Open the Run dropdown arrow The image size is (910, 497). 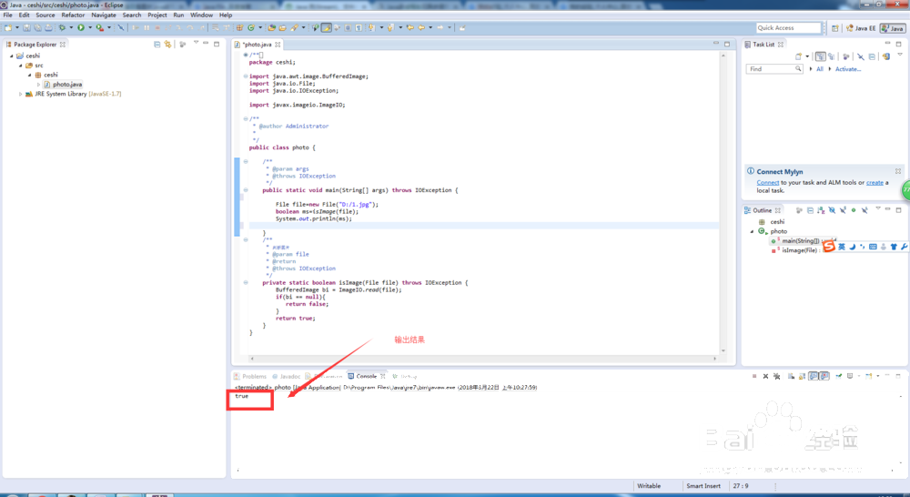coord(89,27)
